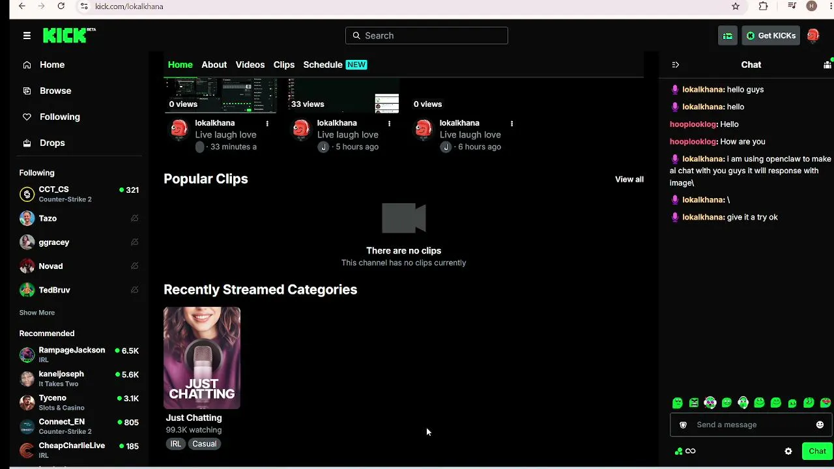Switch to the channel Home tab
Viewport: 834px width, 469px height.
tap(180, 64)
